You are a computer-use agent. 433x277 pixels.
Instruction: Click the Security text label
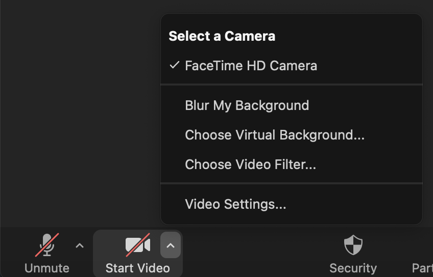pos(353,268)
